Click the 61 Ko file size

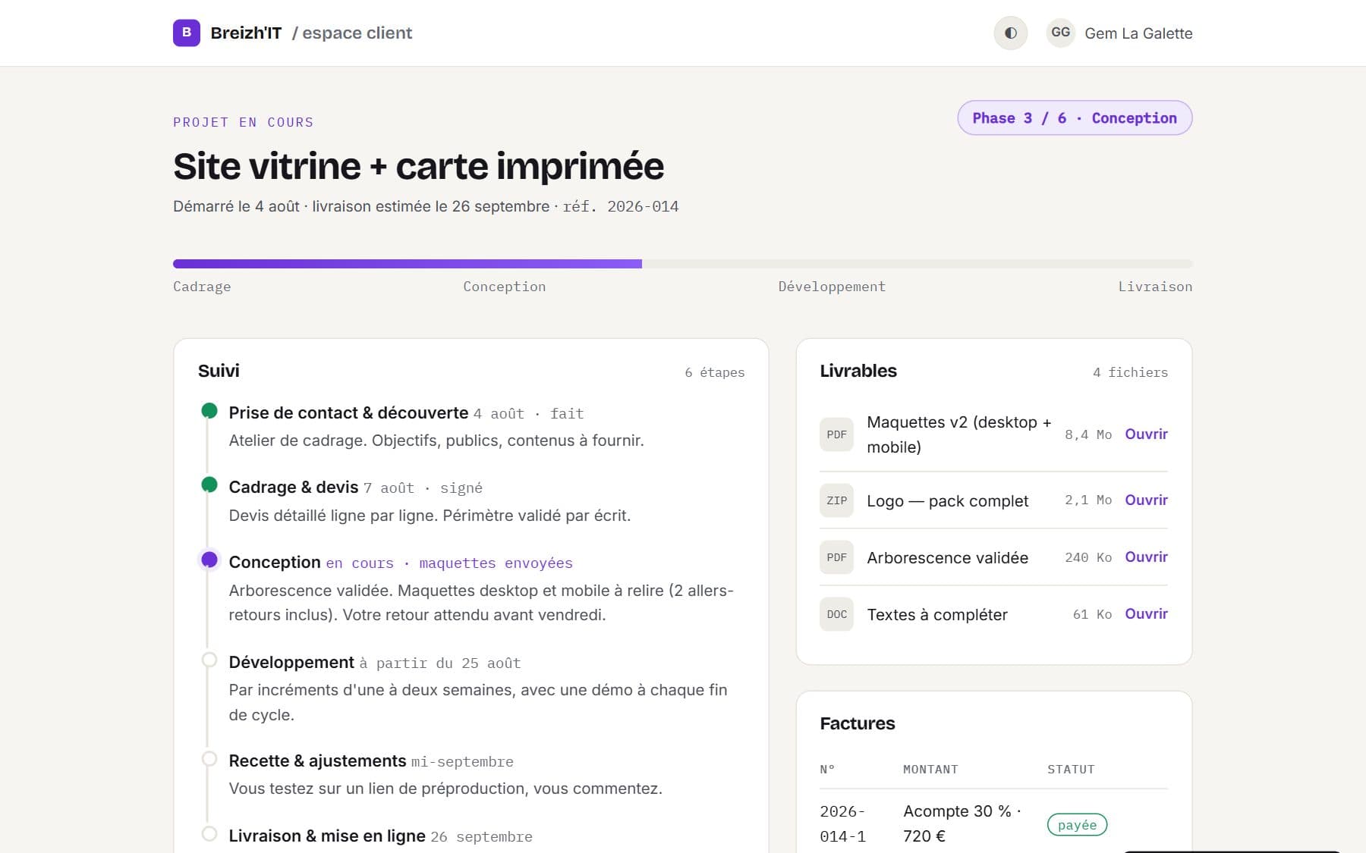(1092, 614)
